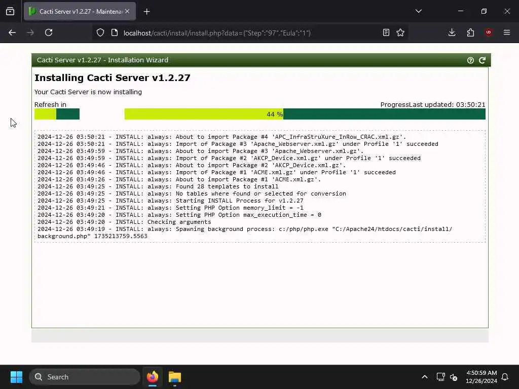The width and height of the screenshot is (519, 389).
Task: Click the Refresh in countdown progress bar
Action: (x=57, y=114)
